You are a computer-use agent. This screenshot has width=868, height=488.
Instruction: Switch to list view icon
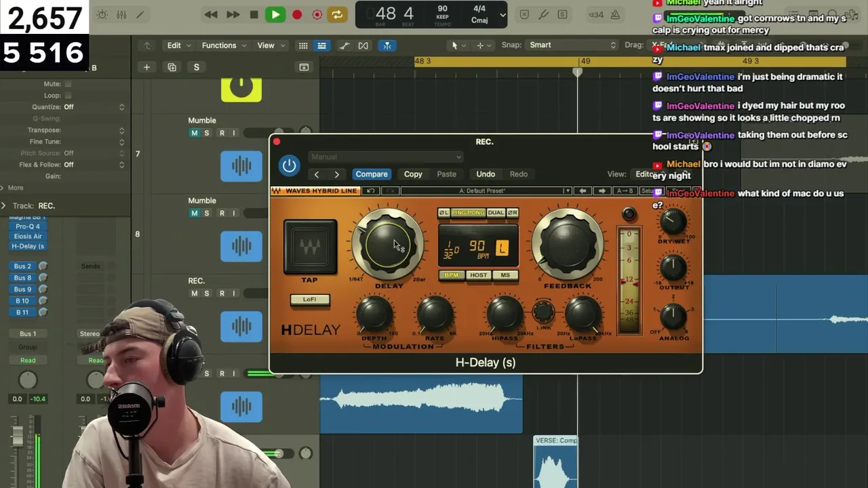[x=321, y=45]
